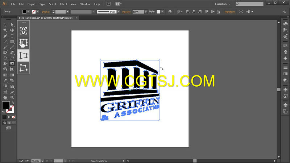Select the Paintbrush tool
Screen dimensions: 290x163
pyautogui.click(x=5, y=47)
